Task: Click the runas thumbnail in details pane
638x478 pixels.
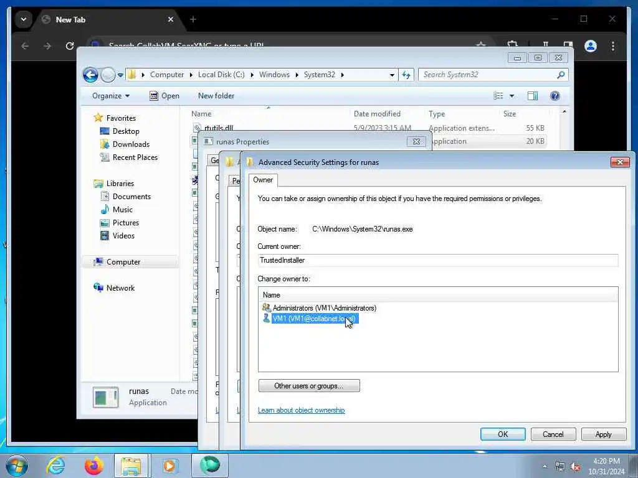Action: 105,397
